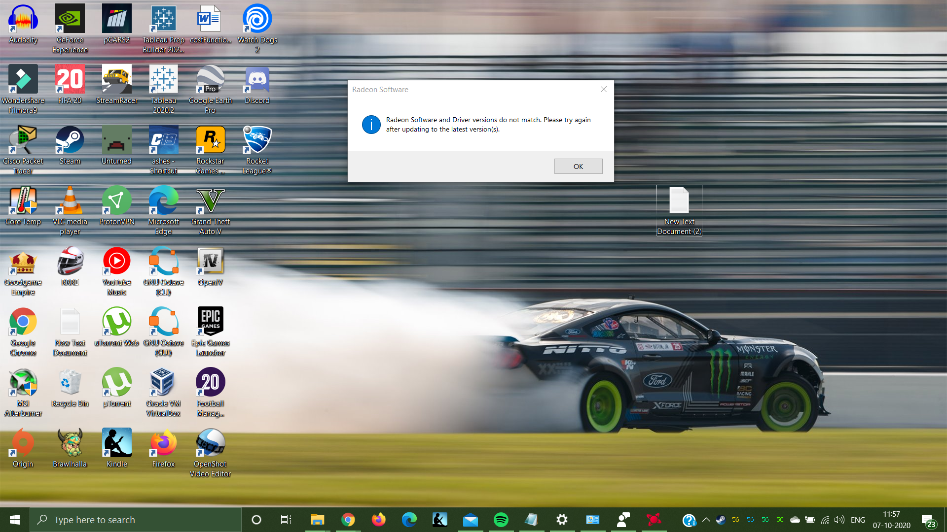Open Cortana from the taskbar
The image size is (947, 532).
point(256,520)
